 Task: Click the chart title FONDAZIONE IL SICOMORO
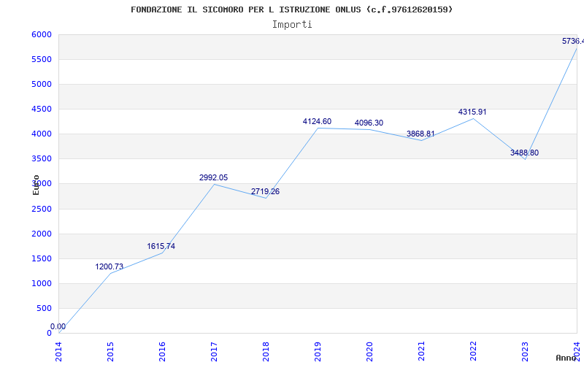click(291, 9)
